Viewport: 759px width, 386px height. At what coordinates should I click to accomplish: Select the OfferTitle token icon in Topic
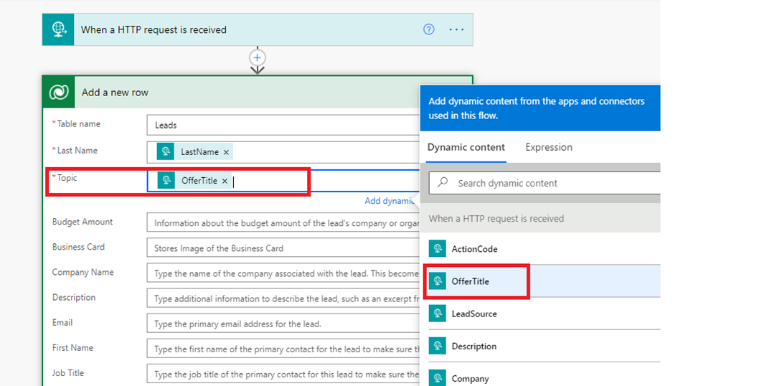point(166,181)
